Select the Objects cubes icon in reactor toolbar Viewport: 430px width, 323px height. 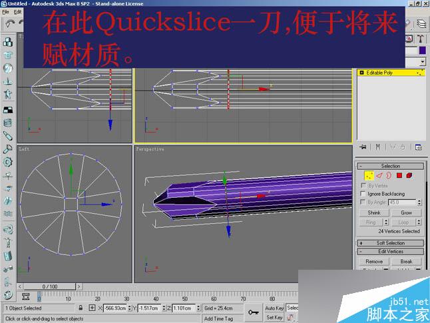tap(8, 42)
